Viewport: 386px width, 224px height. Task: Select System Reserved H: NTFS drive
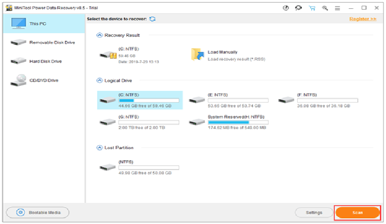pyautogui.click(x=229, y=122)
